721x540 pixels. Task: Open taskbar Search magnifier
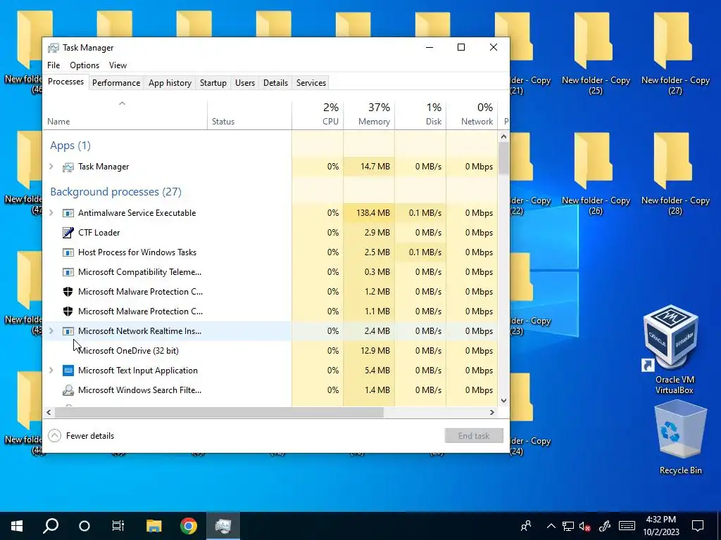click(x=51, y=526)
